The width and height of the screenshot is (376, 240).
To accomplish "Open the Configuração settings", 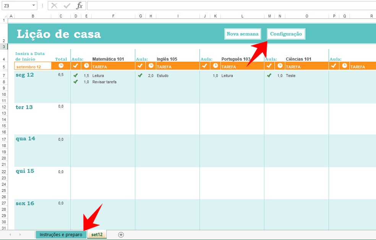I will pos(286,34).
